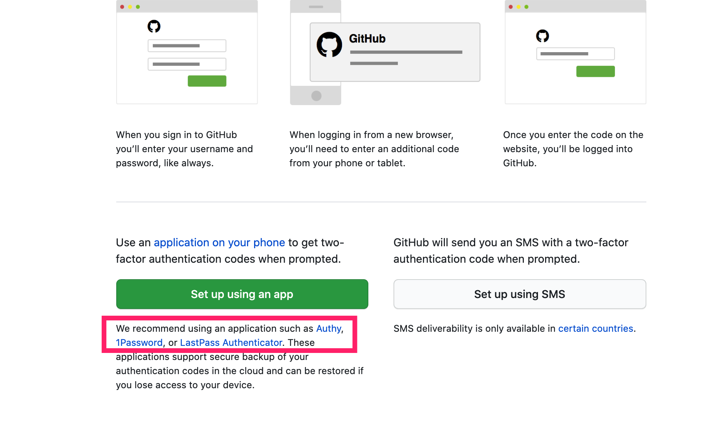Select the password field in the first illustration

pos(187,64)
